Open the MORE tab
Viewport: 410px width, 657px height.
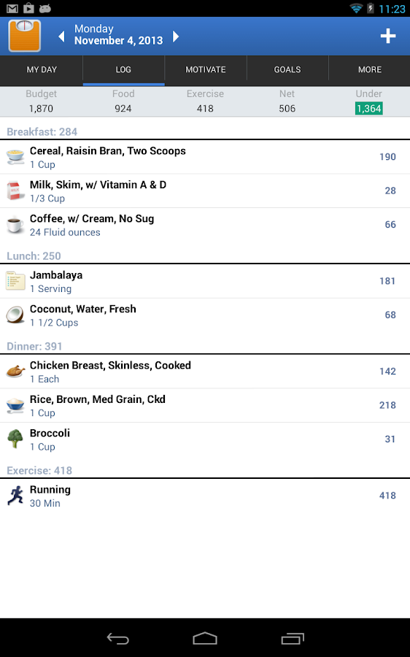pyautogui.click(x=369, y=69)
